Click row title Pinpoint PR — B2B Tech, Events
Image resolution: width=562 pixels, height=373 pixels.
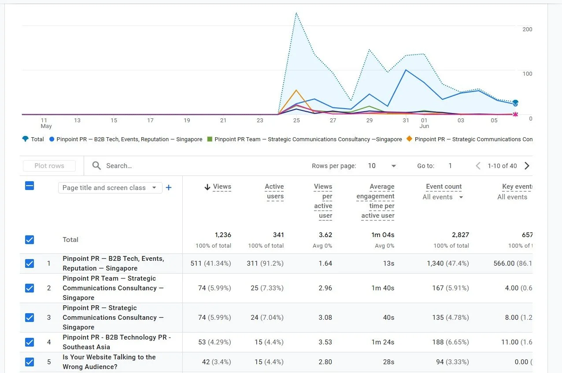pos(113,263)
